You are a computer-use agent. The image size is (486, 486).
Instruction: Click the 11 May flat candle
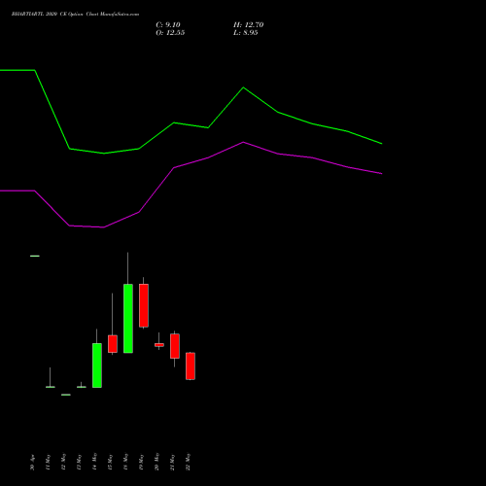(x=51, y=387)
